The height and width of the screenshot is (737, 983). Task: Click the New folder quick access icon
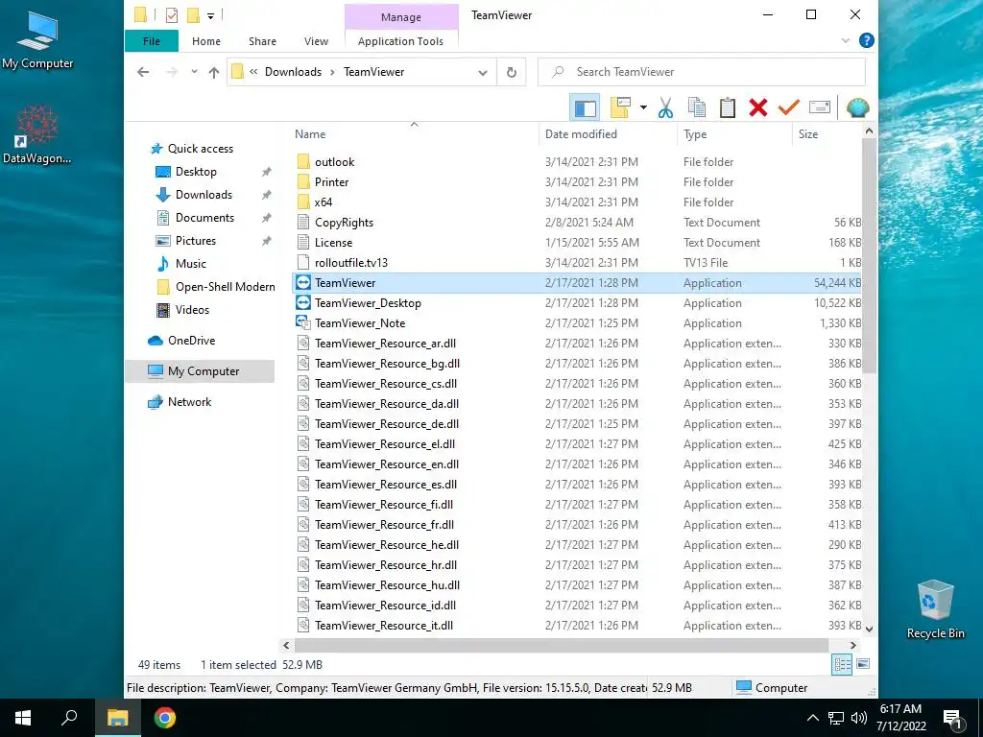(x=194, y=15)
